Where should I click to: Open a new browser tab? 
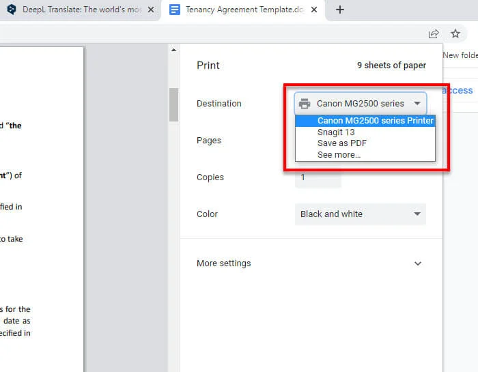340,10
